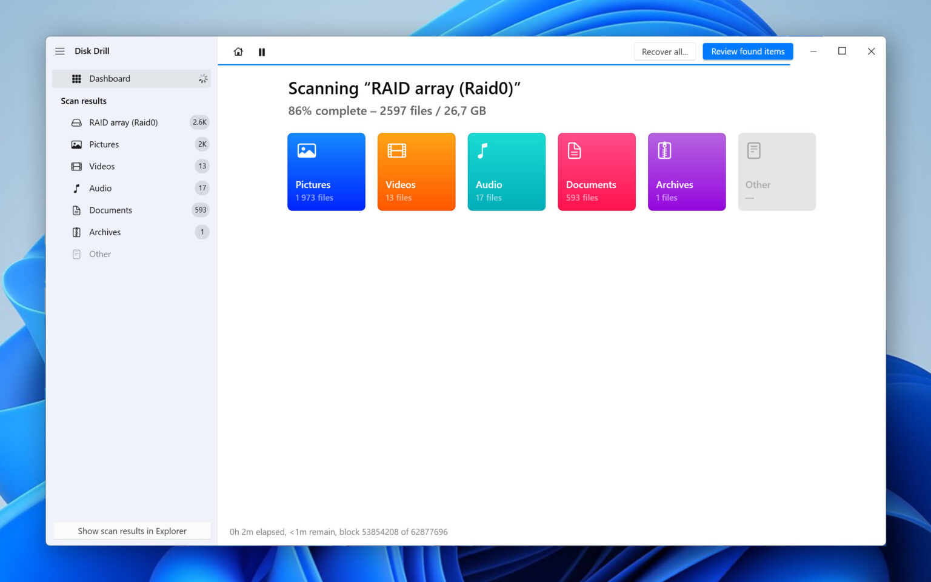The height and width of the screenshot is (582, 931).
Task: Open the Dashboard from the sidebar
Action: tap(110, 78)
